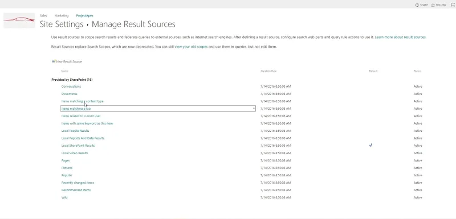This screenshot has width=456, height=219.
Task: Click Active status in the Popular row
Action: coord(418,175)
